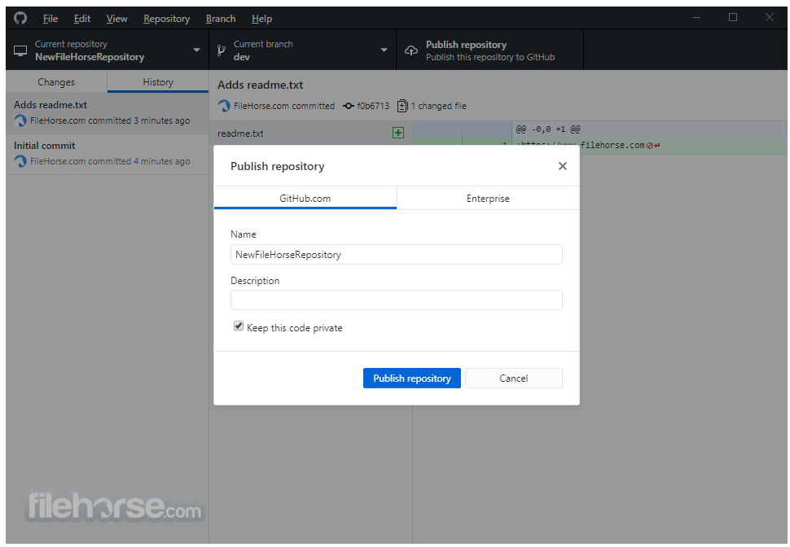Click the computer monitor icon beside Current repository
The width and height of the screenshot is (790, 547).
(20, 50)
